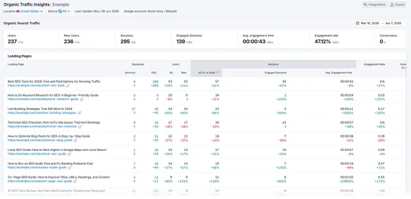
Task: Click the 'Last Update: Mon, 08 Jun 2026' text
Action: coord(96,11)
